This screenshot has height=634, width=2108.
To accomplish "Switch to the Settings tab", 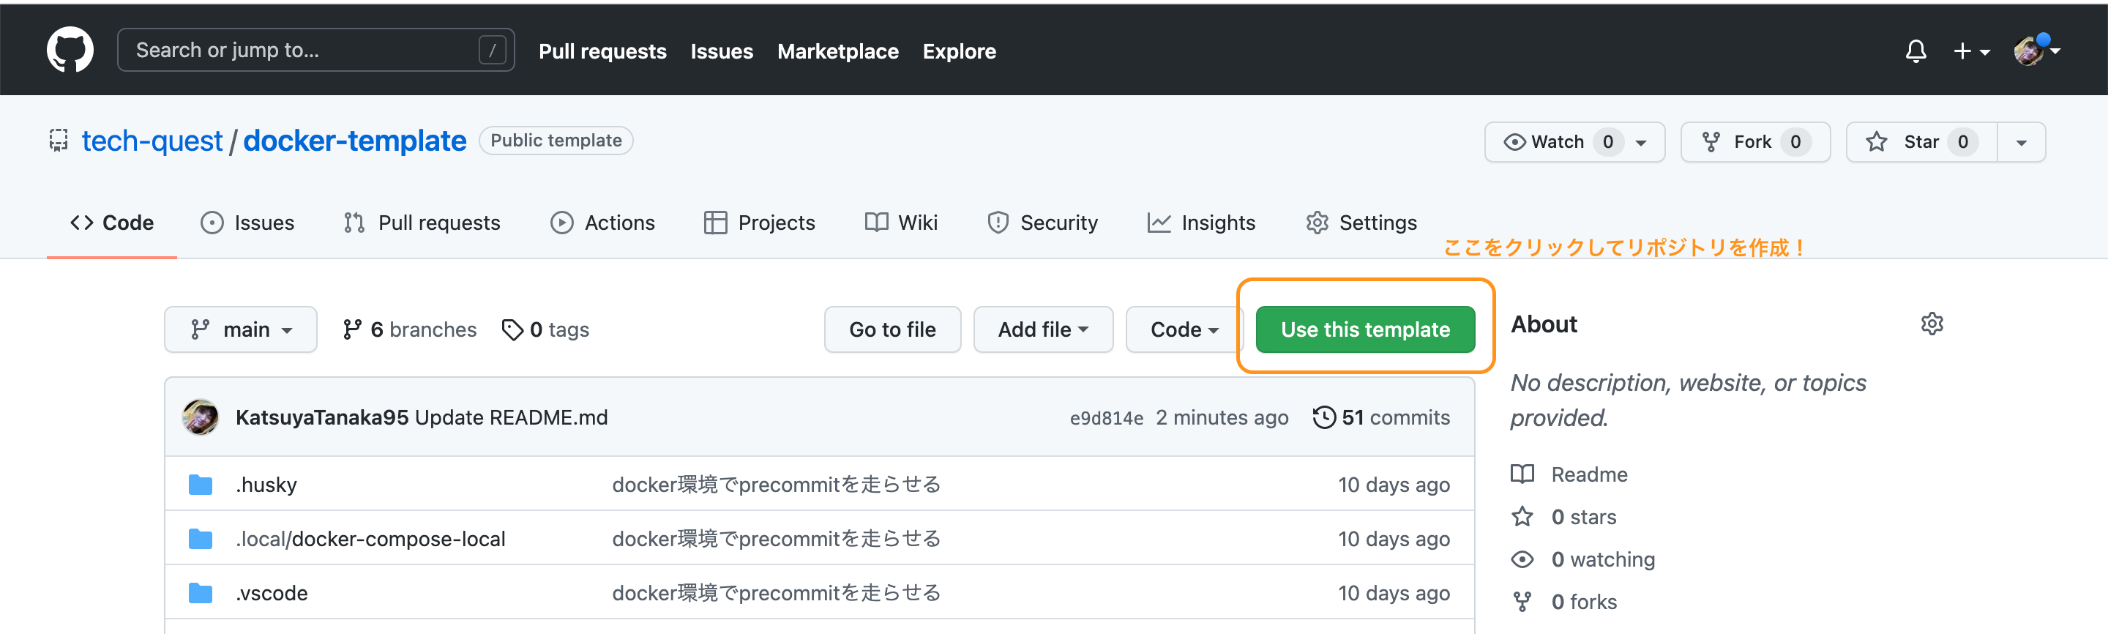I will point(1361,223).
